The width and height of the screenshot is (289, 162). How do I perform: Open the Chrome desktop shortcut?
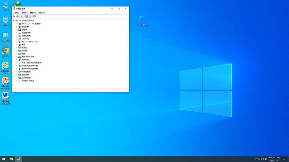pos(6,51)
